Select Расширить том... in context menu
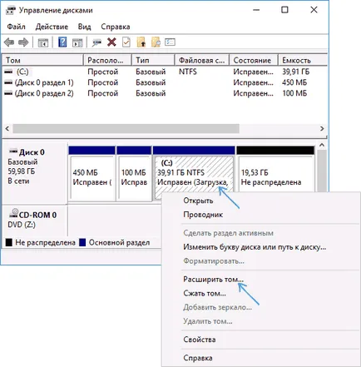361x367 pixels. (x=213, y=280)
